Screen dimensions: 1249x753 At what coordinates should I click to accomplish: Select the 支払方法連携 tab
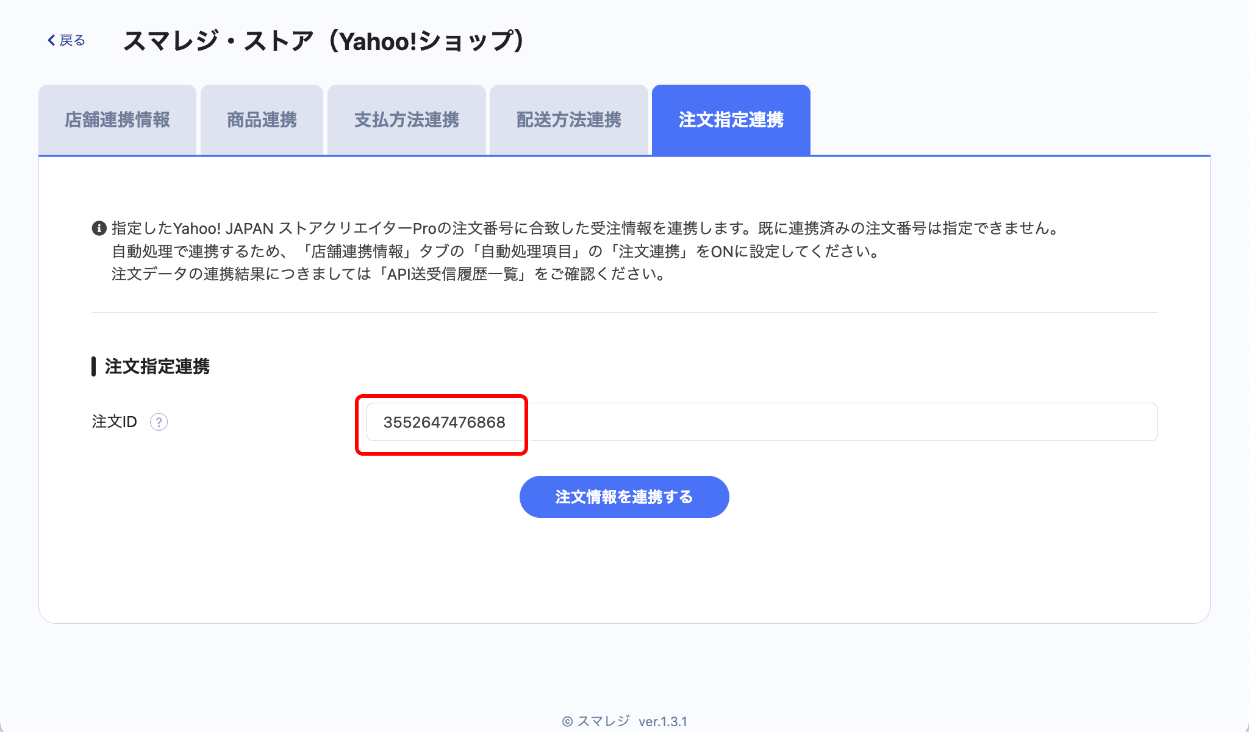point(406,120)
